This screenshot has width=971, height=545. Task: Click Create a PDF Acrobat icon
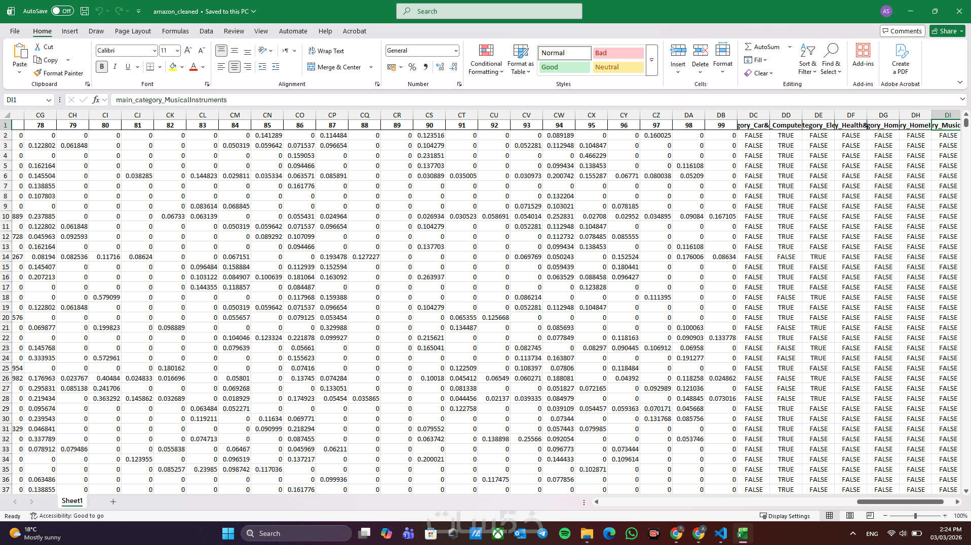901,51
